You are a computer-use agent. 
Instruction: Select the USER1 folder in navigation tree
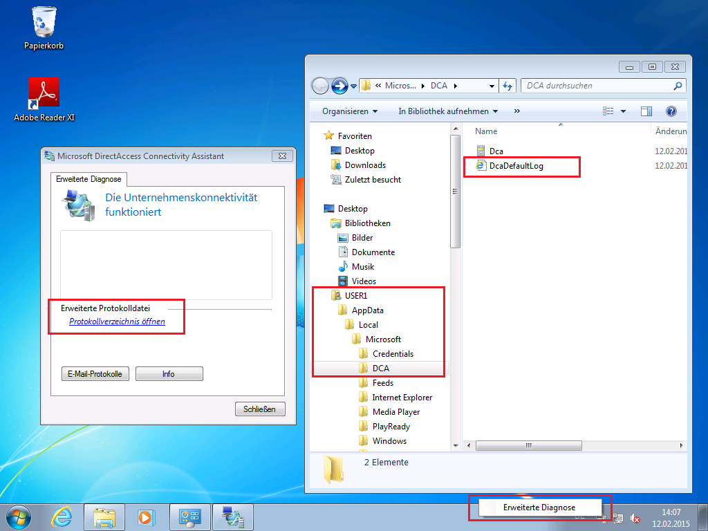[x=349, y=295]
